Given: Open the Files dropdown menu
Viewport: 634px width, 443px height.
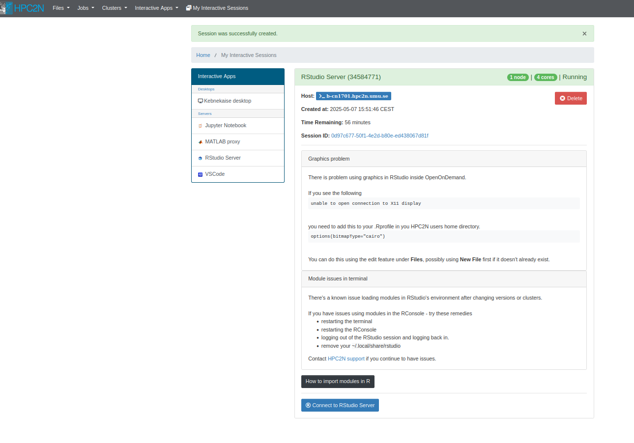Looking at the screenshot, I should click(x=61, y=8).
